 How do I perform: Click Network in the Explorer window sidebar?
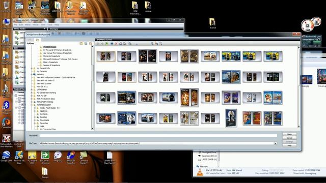point(204,166)
